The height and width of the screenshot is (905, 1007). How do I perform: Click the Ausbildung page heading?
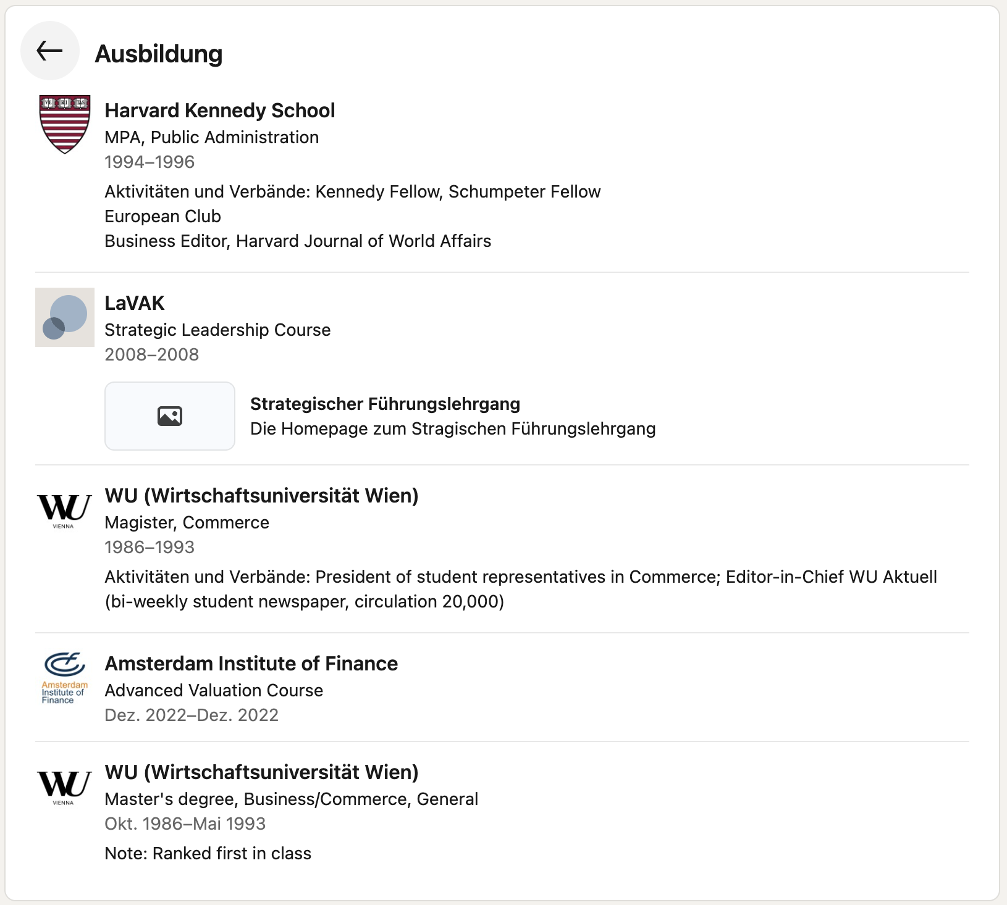tap(159, 54)
